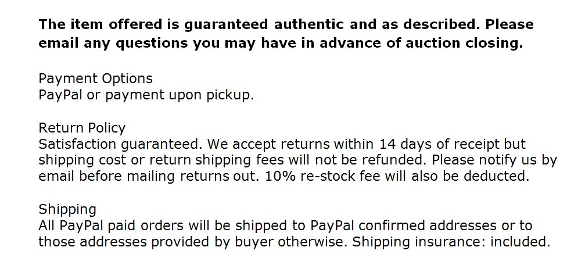
Task: Click the "PayPal or payment upon pickup" line
Action: [x=146, y=95]
